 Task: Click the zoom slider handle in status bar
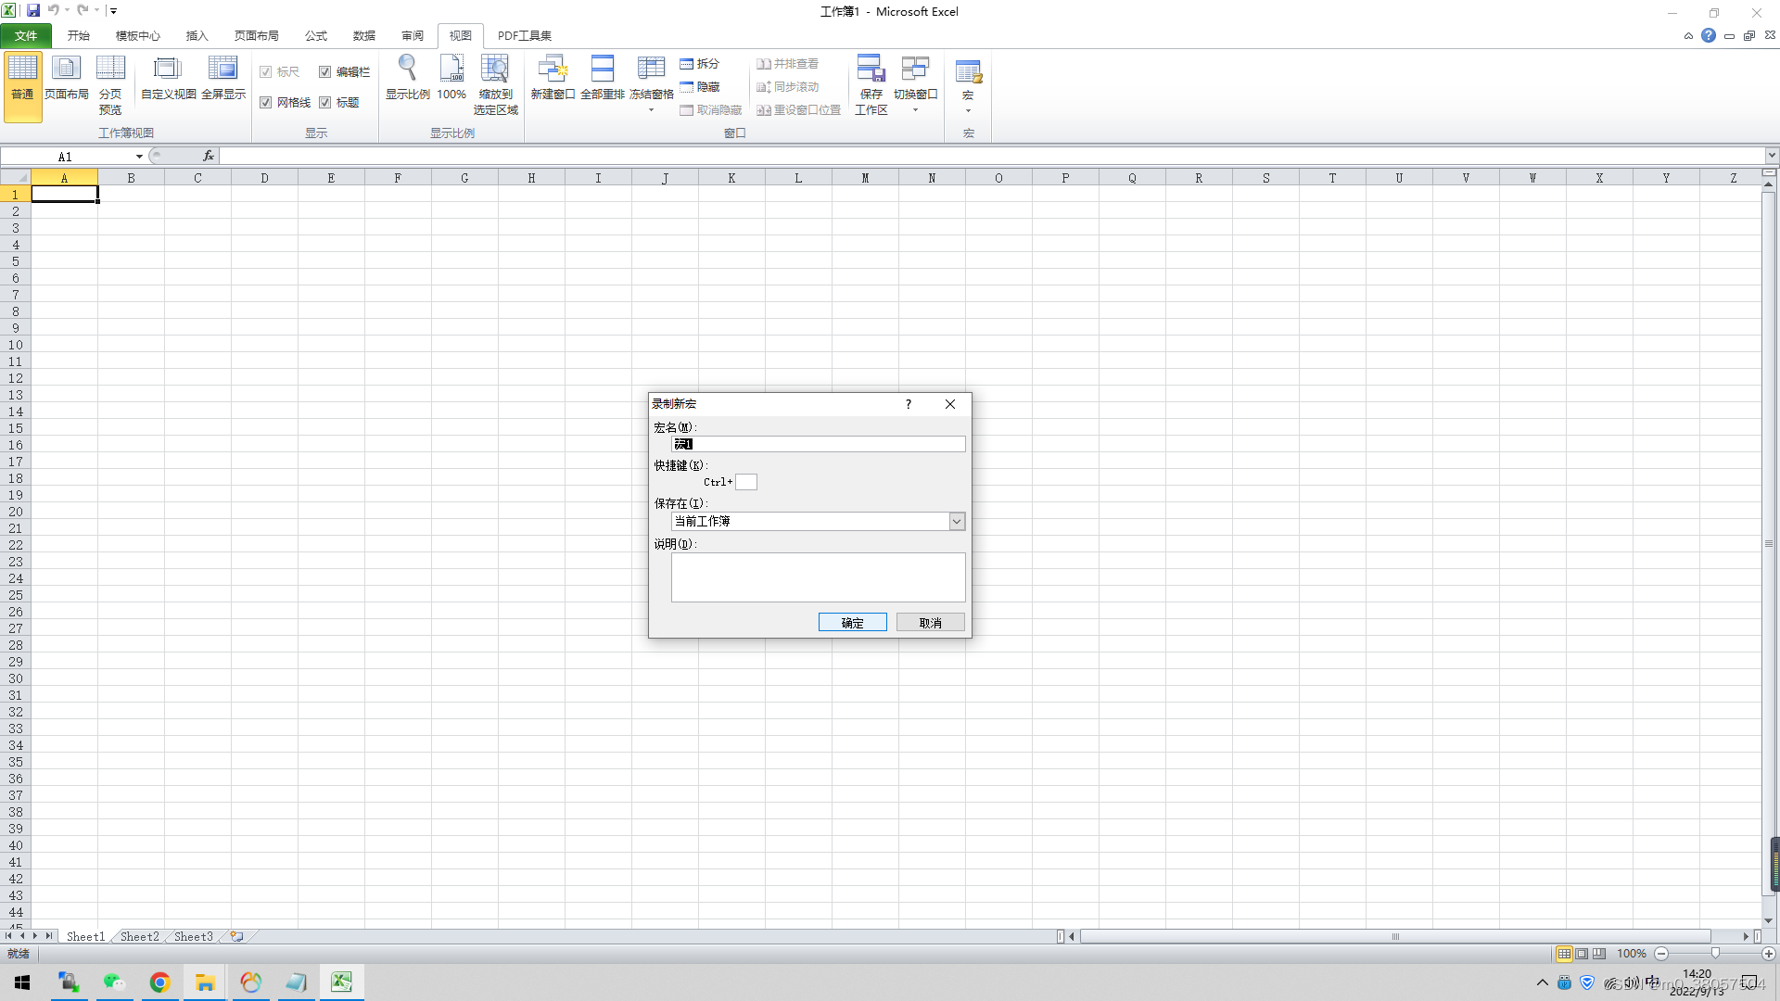click(x=1715, y=954)
